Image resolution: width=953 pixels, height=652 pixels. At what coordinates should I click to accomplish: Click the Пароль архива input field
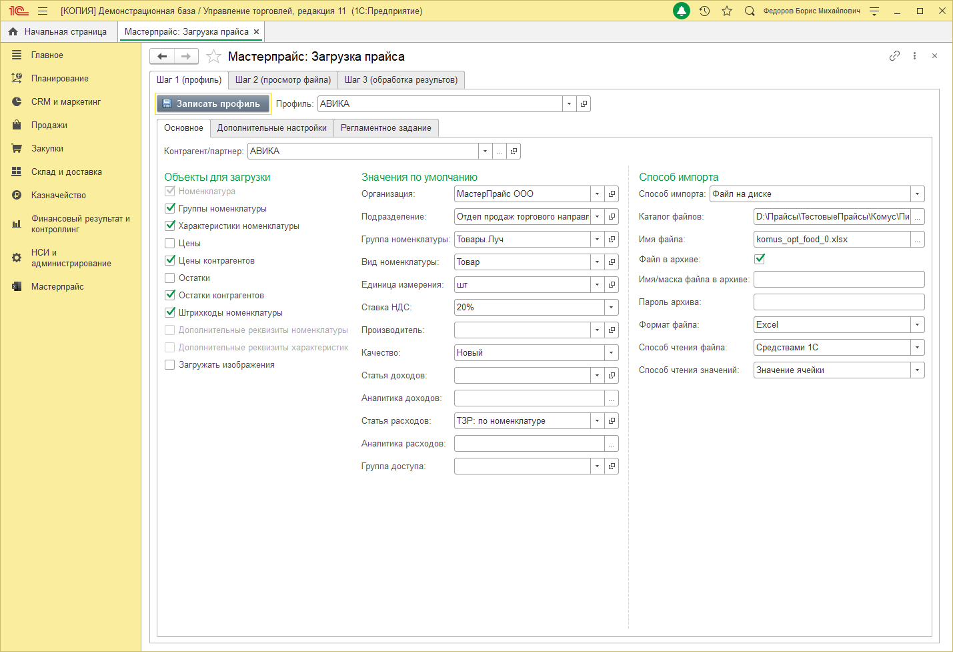pos(838,302)
